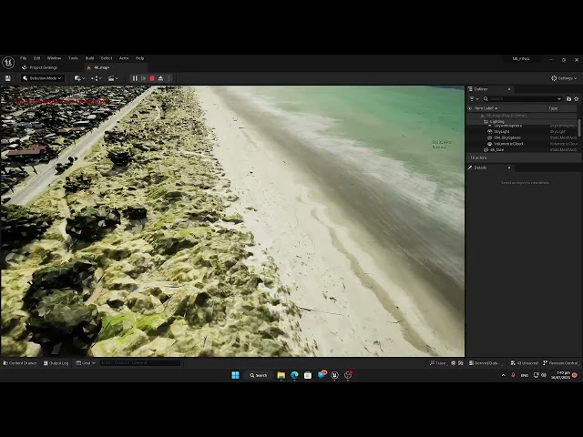583x437 pixels.
Task: Close the Details panel tab
Action: click(x=509, y=168)
